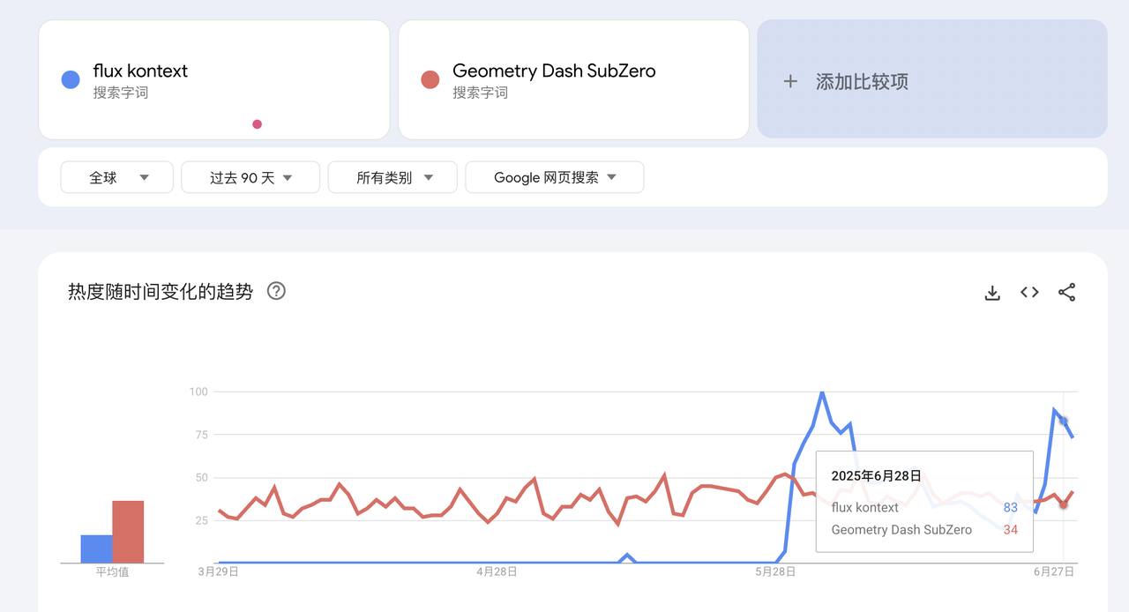
Task: Open the embed code icon
Action: (1029, 293)
